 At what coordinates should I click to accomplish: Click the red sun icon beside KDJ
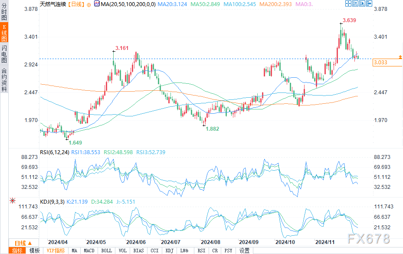12,201
